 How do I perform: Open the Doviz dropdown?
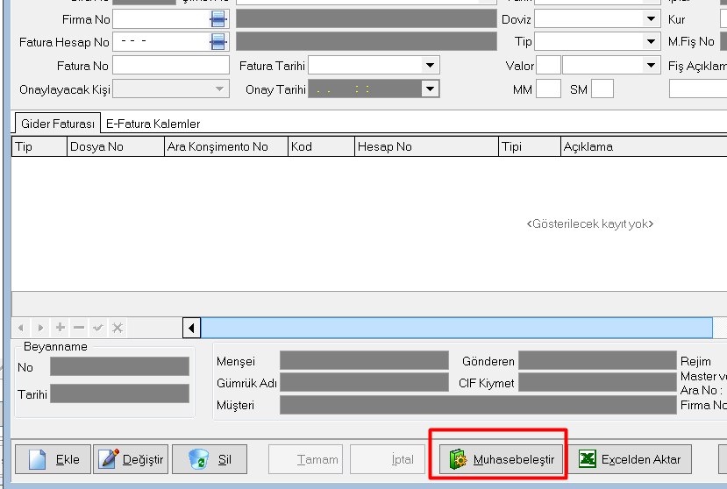point(651,19)
